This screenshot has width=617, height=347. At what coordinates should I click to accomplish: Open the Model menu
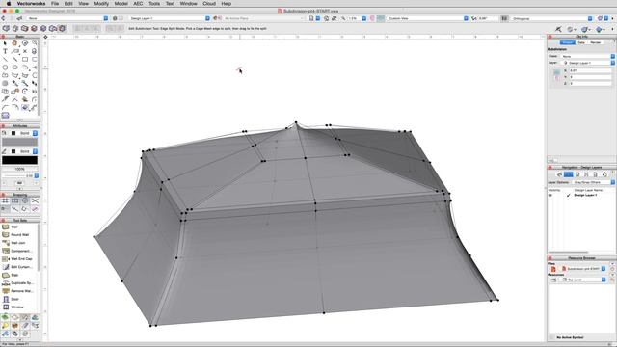tap(121, 4)
